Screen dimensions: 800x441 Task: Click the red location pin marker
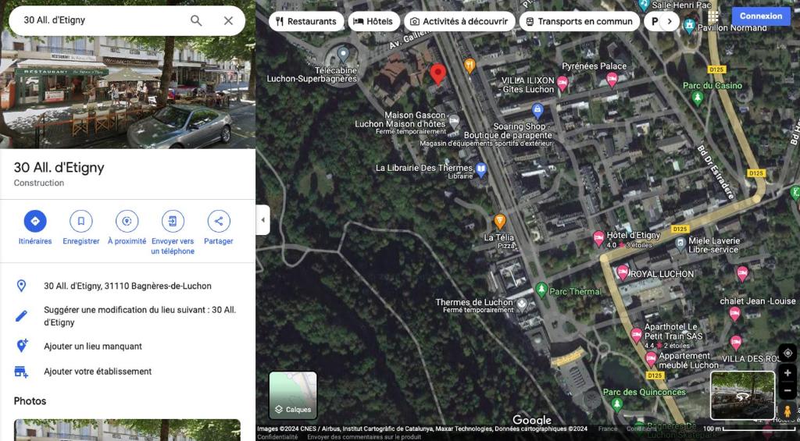(437, 74)
